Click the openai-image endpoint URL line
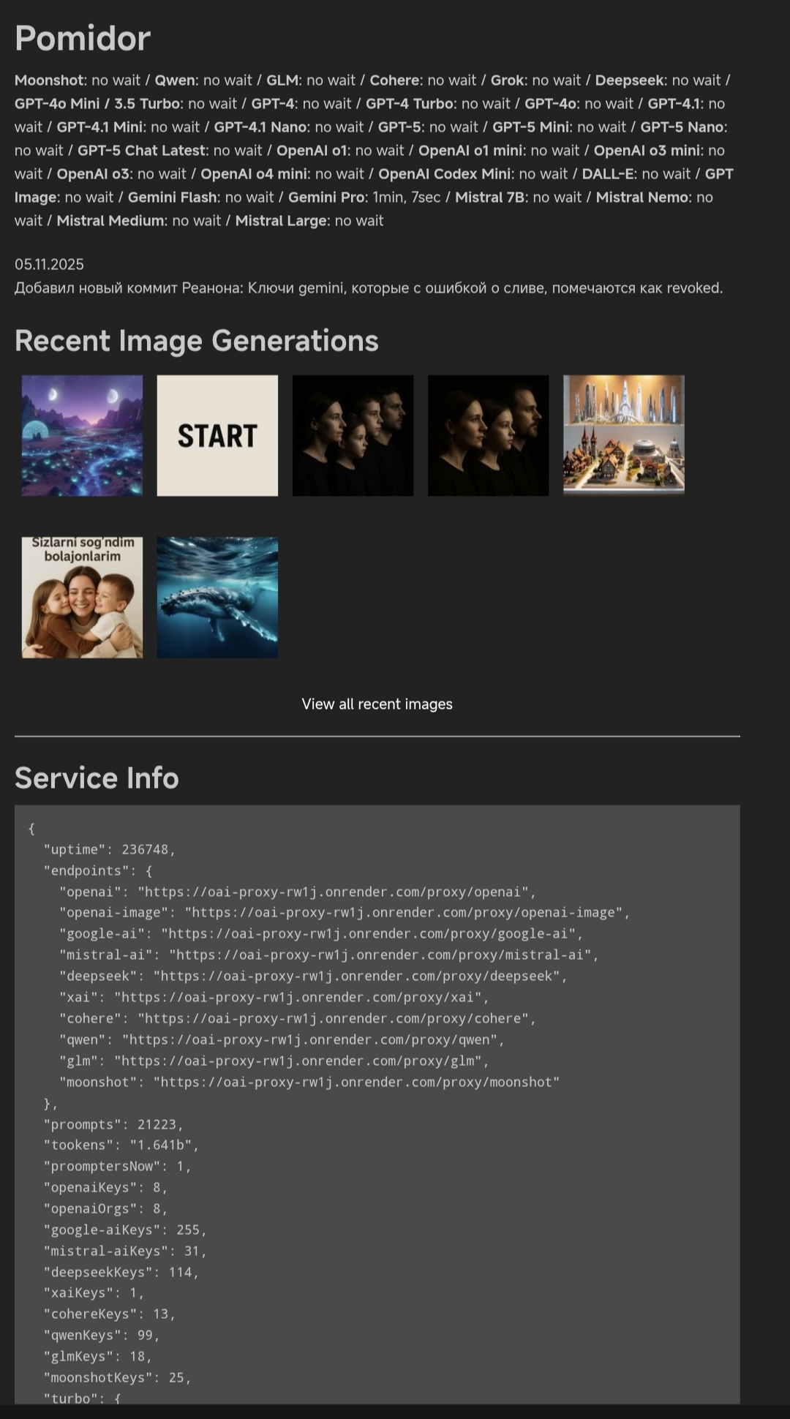The height and width of the screenshot is (1419, 790). click(x=345, y=913)
